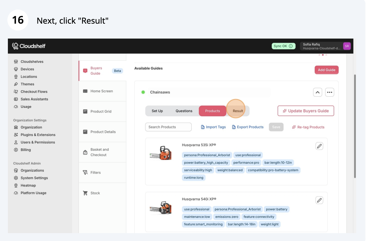This screenshot has height=241, width=367.
Task: Click the persona:Professional_Arborist tag on 535i XP
Action: click(x=207, y=155)
